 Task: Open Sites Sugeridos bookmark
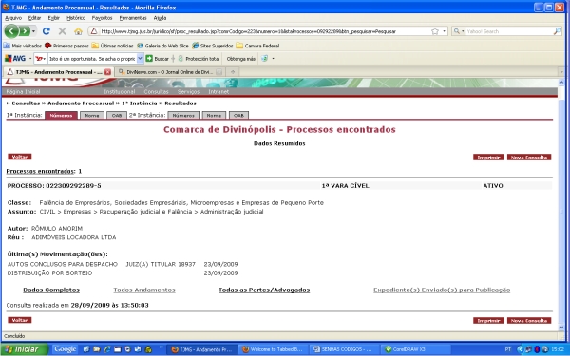(213, 46)
